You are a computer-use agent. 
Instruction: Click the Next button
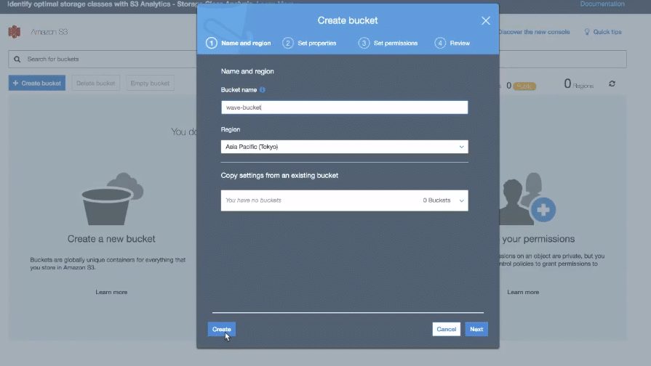click(476, 329)
